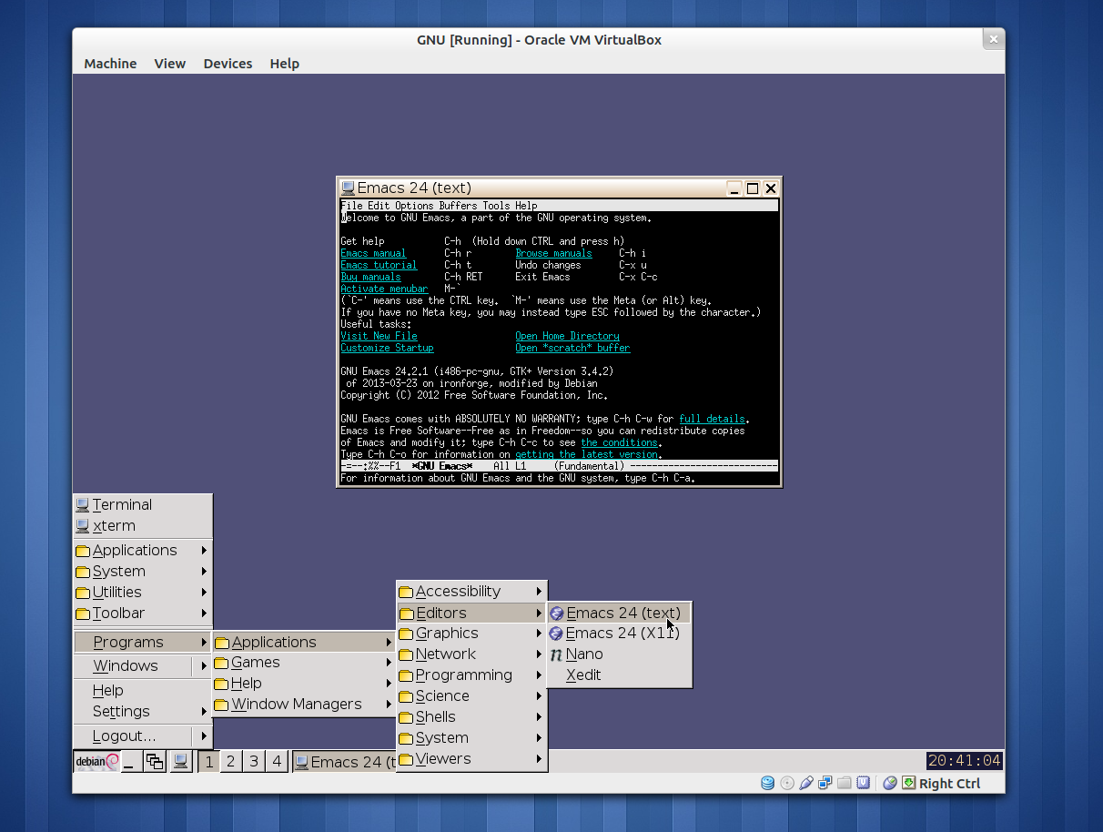Click the taskbar clock display
The width and height of the screenshot is (1103, 832).
pos(965,761)
